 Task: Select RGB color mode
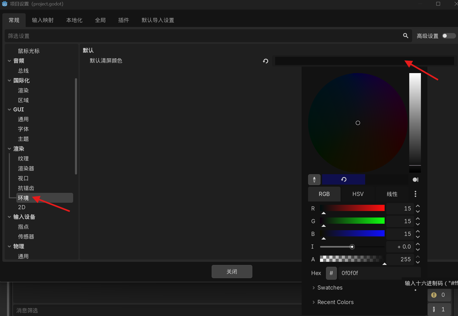point(324,194)
